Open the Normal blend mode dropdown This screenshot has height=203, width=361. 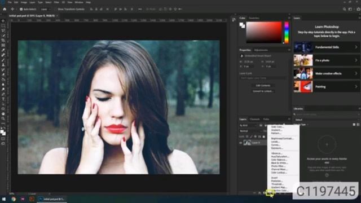[250, 131]
